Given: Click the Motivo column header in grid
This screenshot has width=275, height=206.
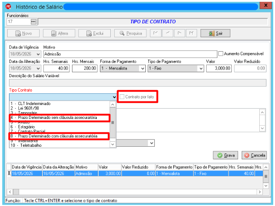Looking at the screenshot, I should point(86,167).
